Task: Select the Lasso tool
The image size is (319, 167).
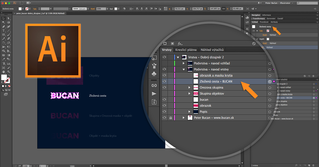Action: (9, 22)
